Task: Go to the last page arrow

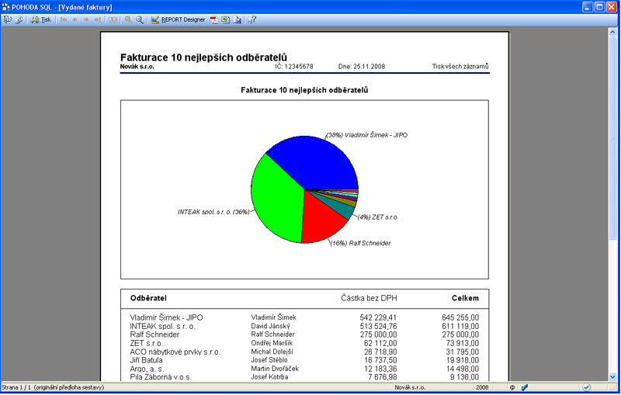Action: (x=98, y=19)
